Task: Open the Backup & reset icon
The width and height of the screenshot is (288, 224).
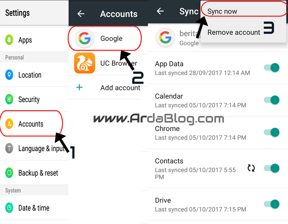Action: pyautogui.click(x=9, y=173)
